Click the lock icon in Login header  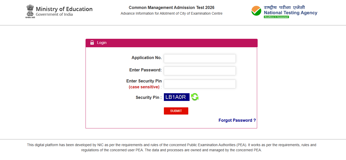(92, 43)
